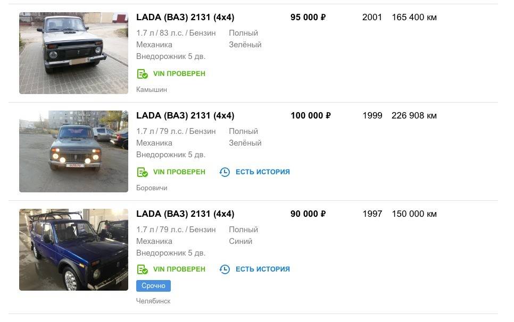Open the blue Lada photo from Челябинск
The width and height of the screenshot is (514, 322).
coord(73,250)
